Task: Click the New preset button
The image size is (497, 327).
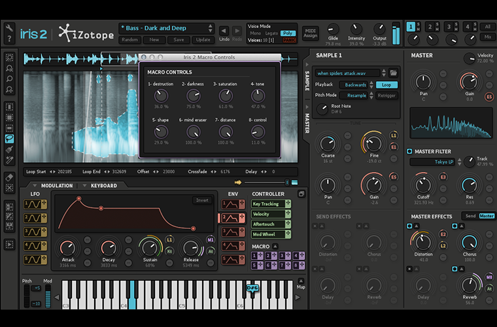Action: (154, 40)
